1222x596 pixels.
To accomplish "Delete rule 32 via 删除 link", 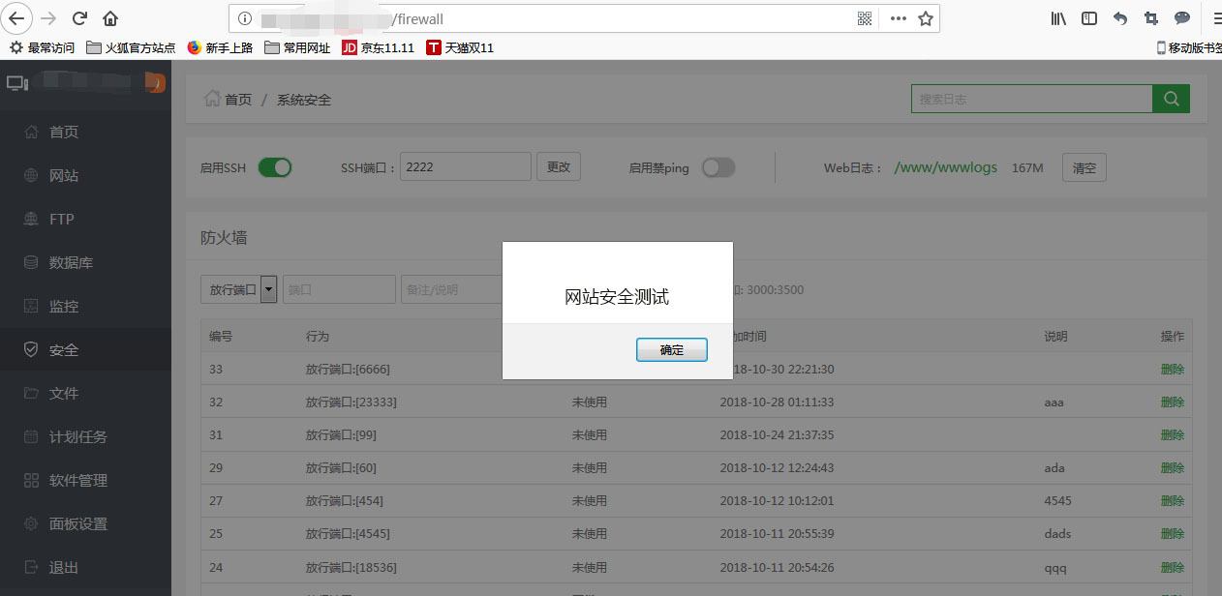I will click(x=1172, y=402).
